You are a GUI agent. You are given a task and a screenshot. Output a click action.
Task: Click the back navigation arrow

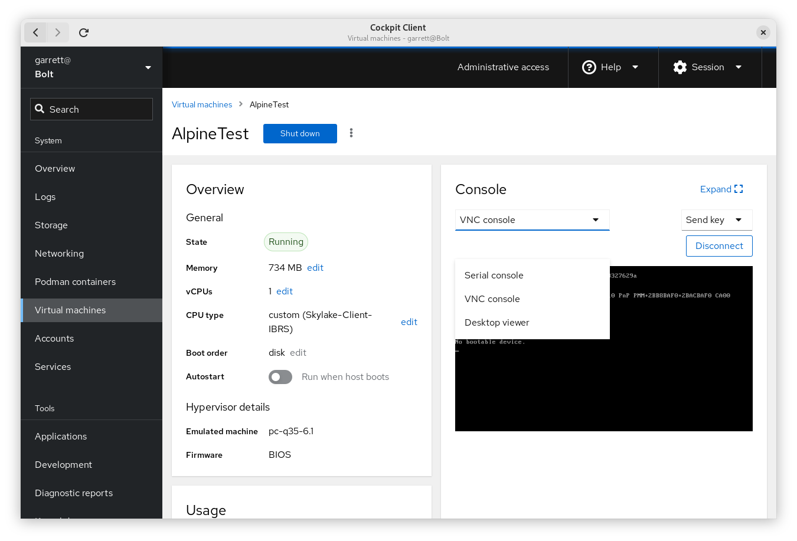[35, 32]
